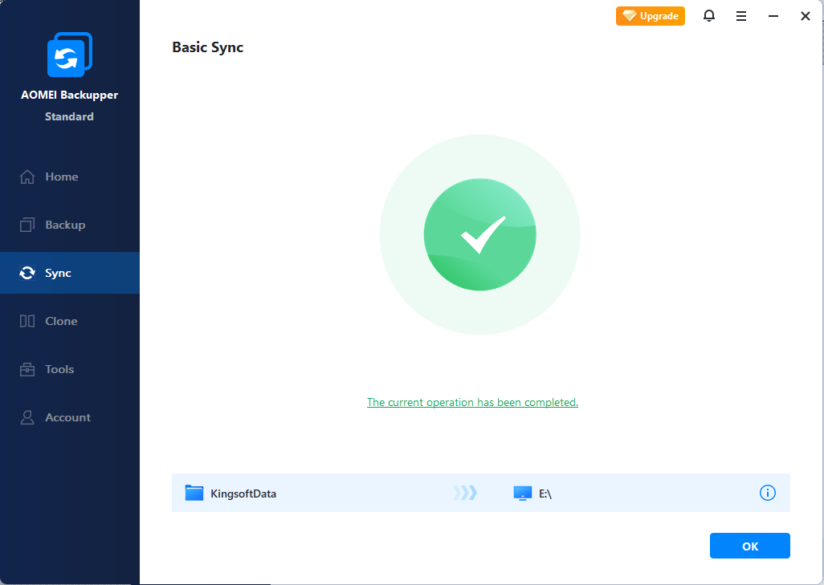Viewport: 824px width, 585px height.
Task: Select the KingsoftData source text
Action: (243, 494)
